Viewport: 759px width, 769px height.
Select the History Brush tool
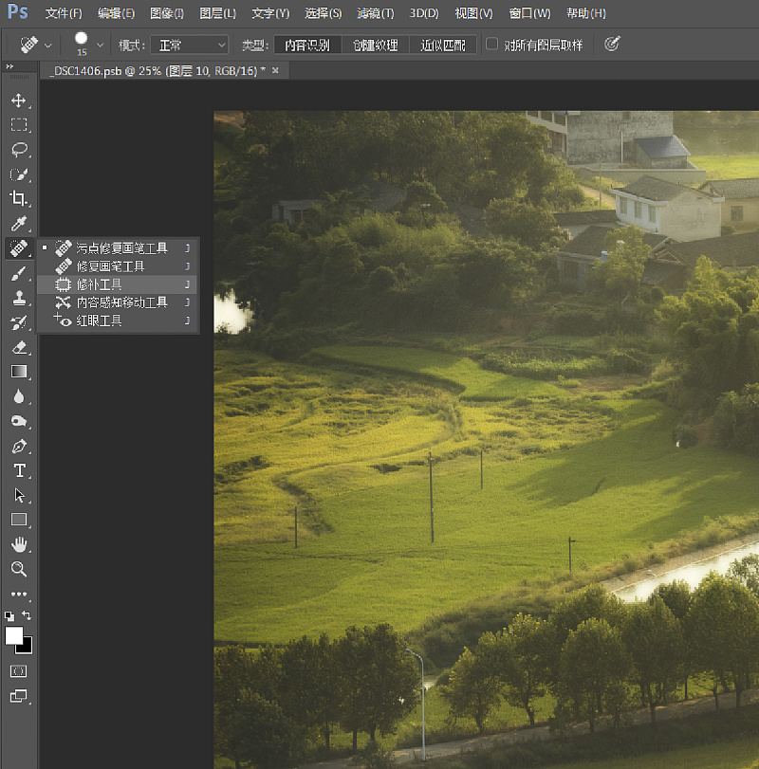point(19,322)
